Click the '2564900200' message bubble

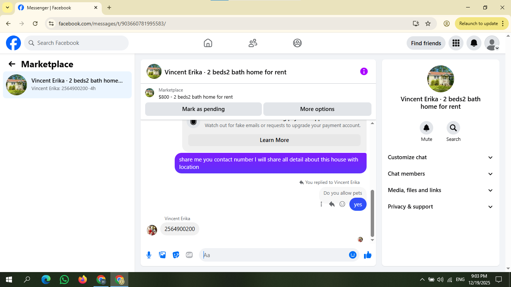coord(180,229)
